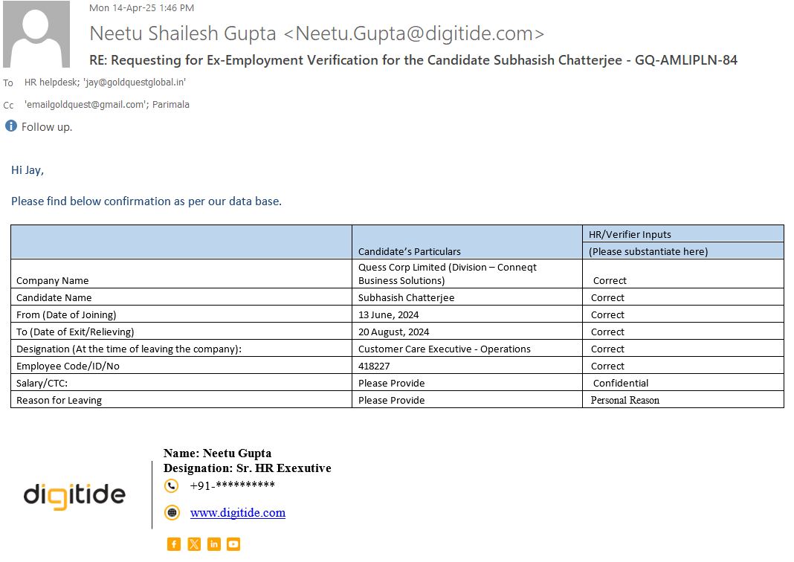
Task: Click the Employee Code 418227 cell
Action: pos(374,366)
